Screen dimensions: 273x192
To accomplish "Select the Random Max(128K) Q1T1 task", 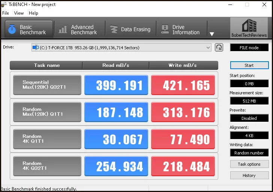I will click(47, 112).
